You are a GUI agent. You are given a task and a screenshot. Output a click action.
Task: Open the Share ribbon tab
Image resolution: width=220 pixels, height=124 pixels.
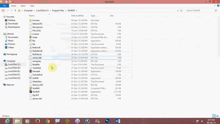click(23, 6)
